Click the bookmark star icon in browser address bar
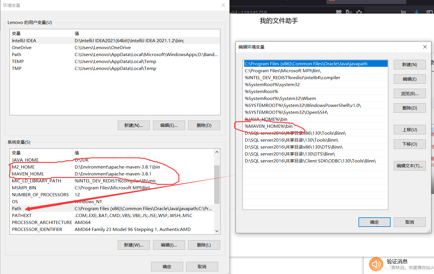 [x=359, y=12]
